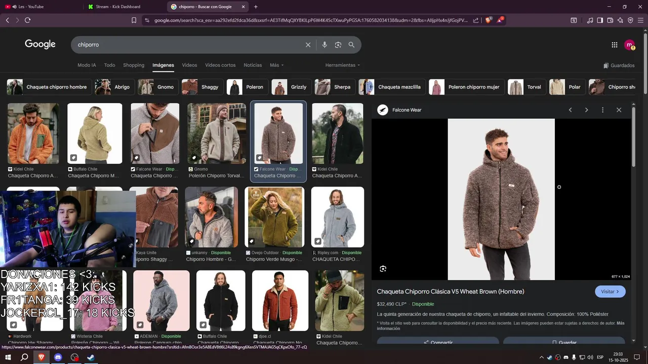Screen dimensions: 648x364
Task: Open djoe.cl red jacket thumbnail
Action: 280,301
